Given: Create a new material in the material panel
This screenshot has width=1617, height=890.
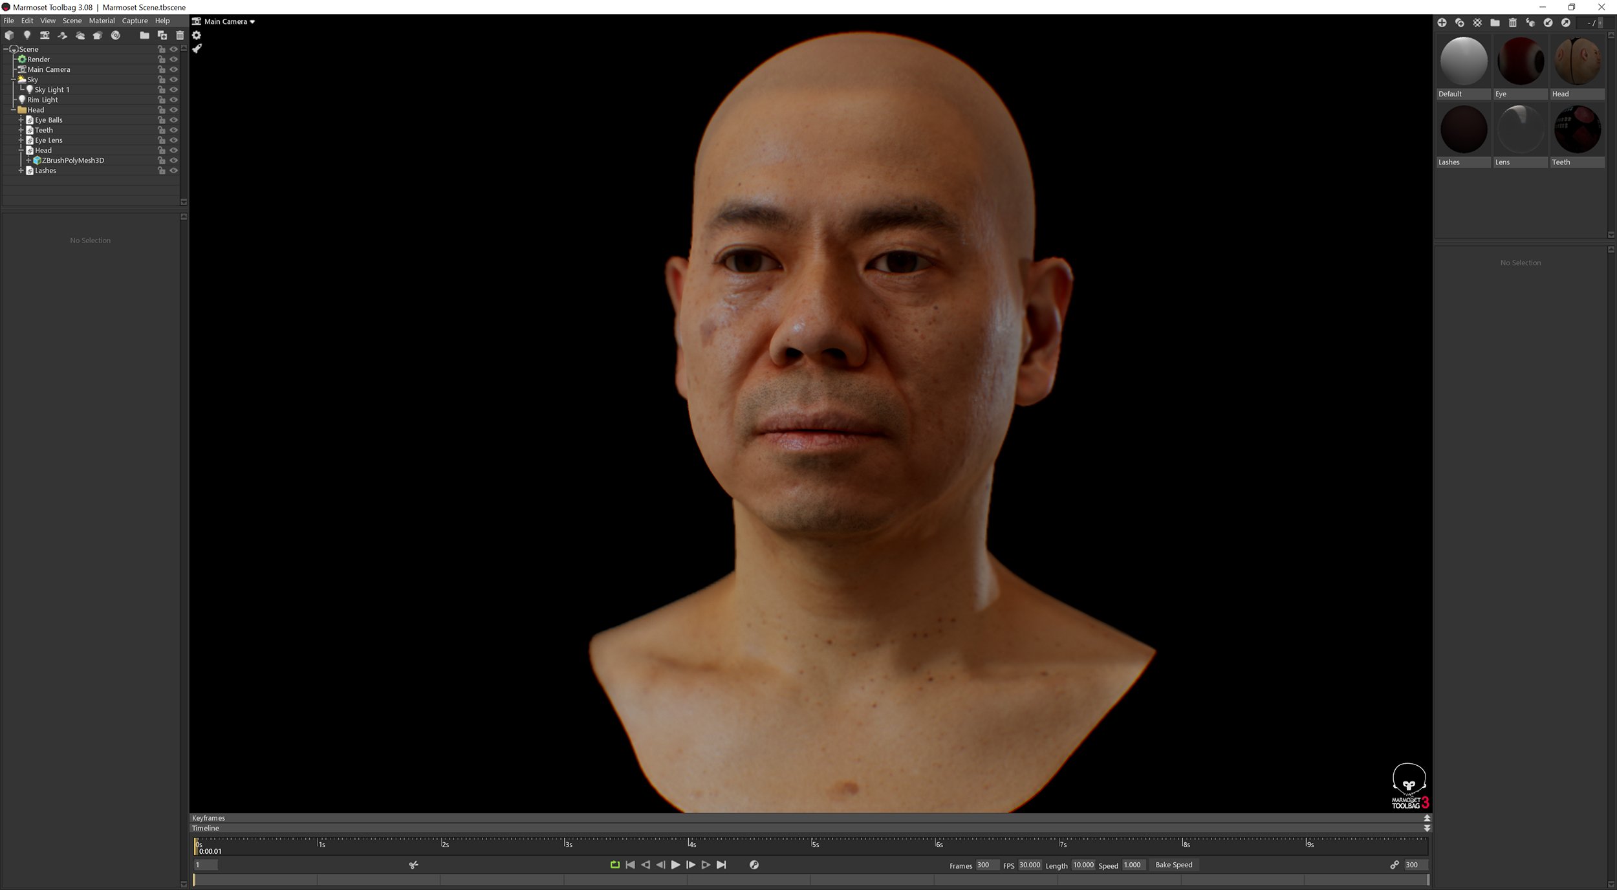Looking at the screenshot, I should point(1443,21).
